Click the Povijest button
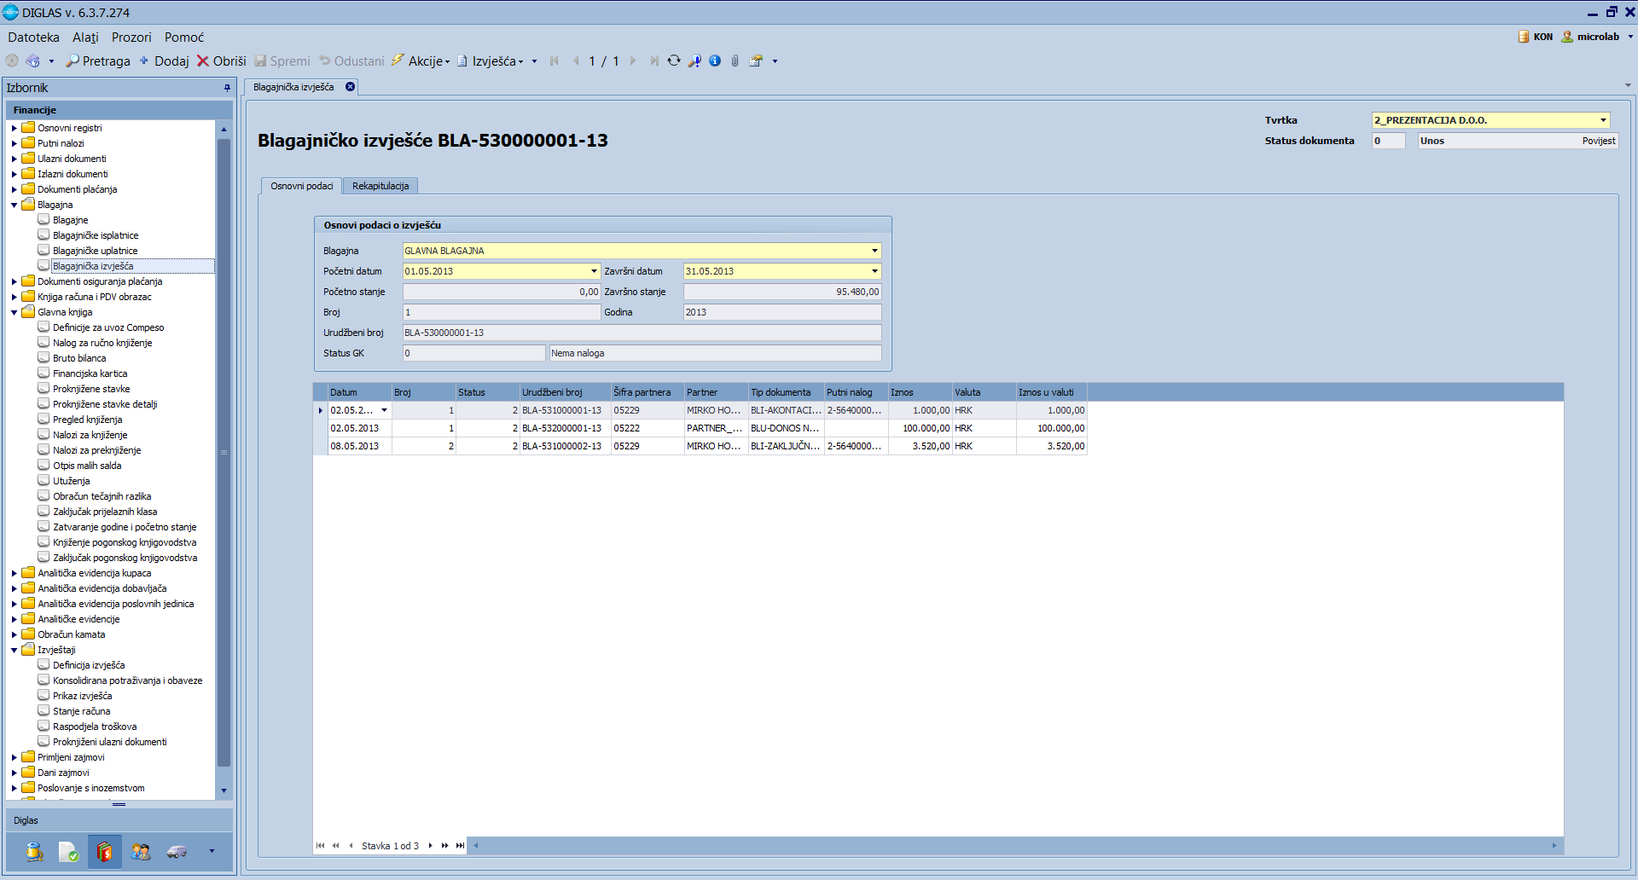The height and width of the screenshot is (880, 1638). (1598, 141)
